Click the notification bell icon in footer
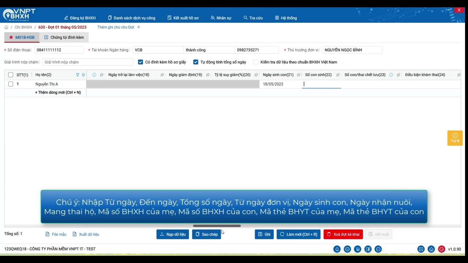 click(337, 249)
